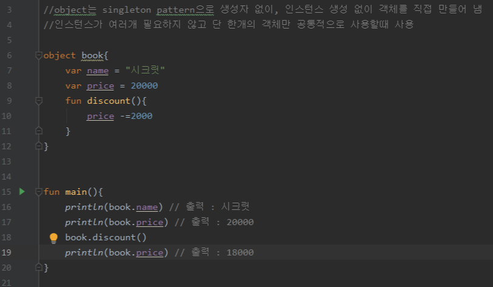
Task: Click "book.name" reference on line 16
Action: (133, 207)
